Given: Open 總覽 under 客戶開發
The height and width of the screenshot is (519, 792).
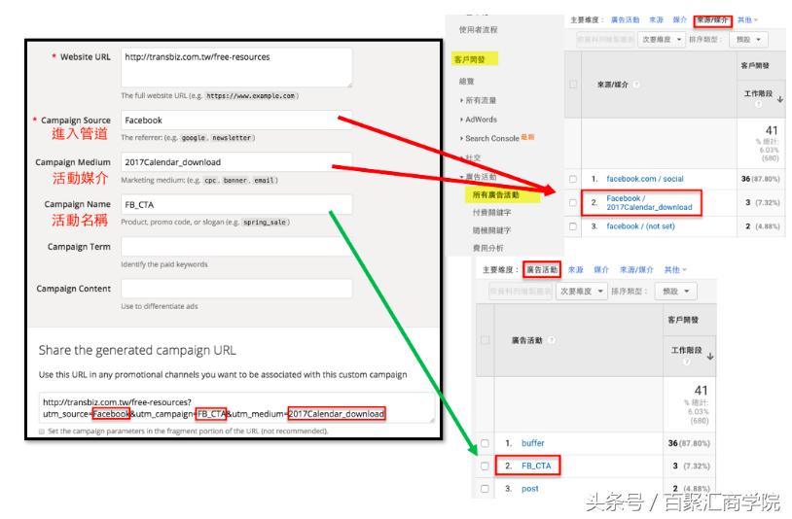Looking at the screenshot, I should click(x=466, y=82).
